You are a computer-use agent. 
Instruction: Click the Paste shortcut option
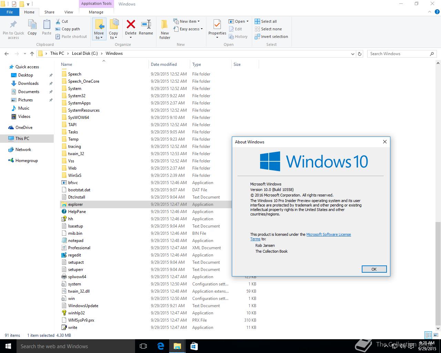tap(71, 37)
